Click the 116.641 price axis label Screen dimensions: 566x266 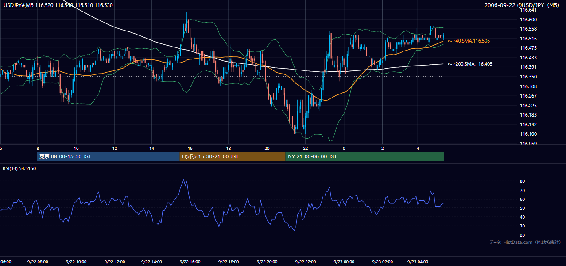coord(529,10)
